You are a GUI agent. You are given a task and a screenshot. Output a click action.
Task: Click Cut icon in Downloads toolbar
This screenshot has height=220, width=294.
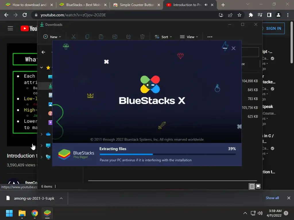click(x=73, y=37)
